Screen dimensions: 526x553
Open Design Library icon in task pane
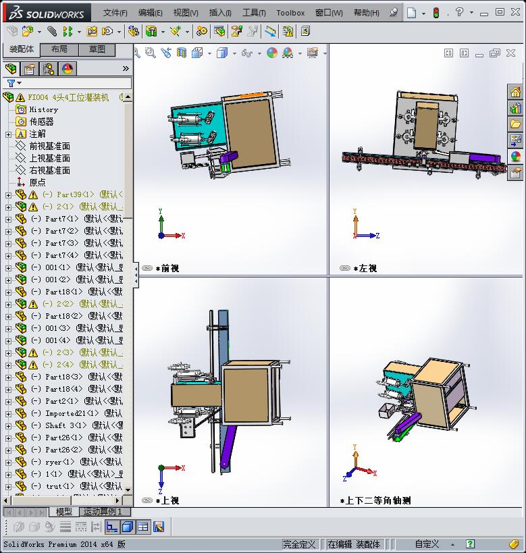click(x=515, y=108)
